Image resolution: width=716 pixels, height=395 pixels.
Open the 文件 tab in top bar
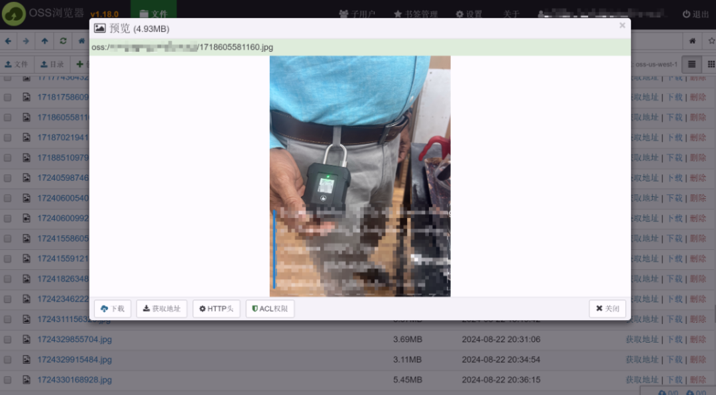click(153, 14)
